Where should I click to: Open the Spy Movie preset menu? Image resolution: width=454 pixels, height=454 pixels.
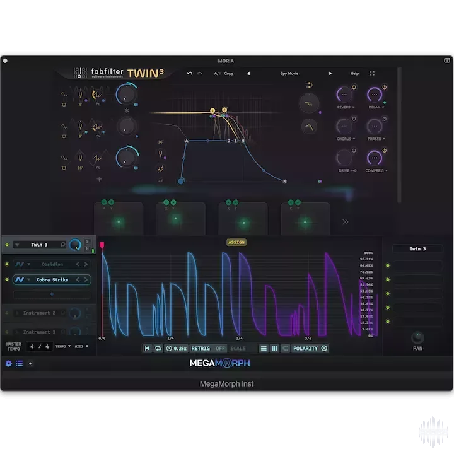pyautogui.click(x=289, y=74)
